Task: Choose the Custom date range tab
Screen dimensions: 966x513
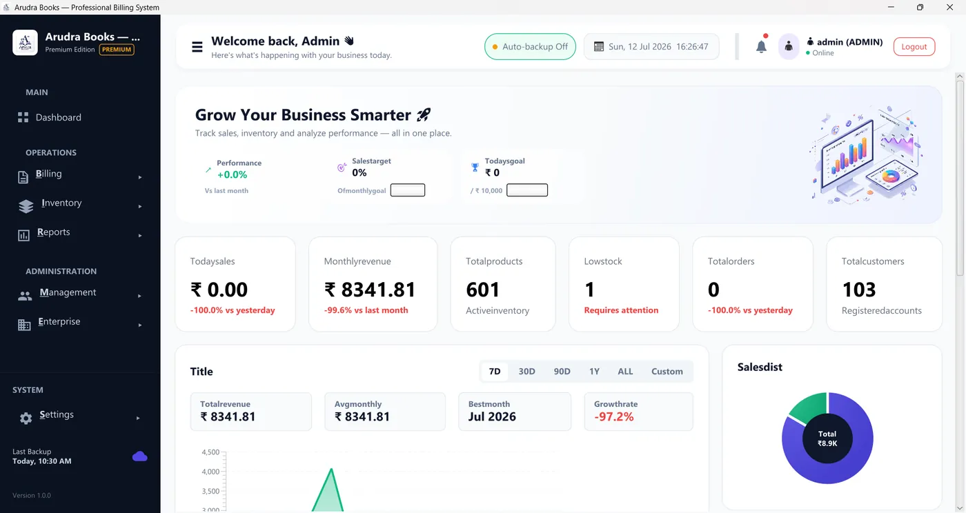Action: coord(667,372)
